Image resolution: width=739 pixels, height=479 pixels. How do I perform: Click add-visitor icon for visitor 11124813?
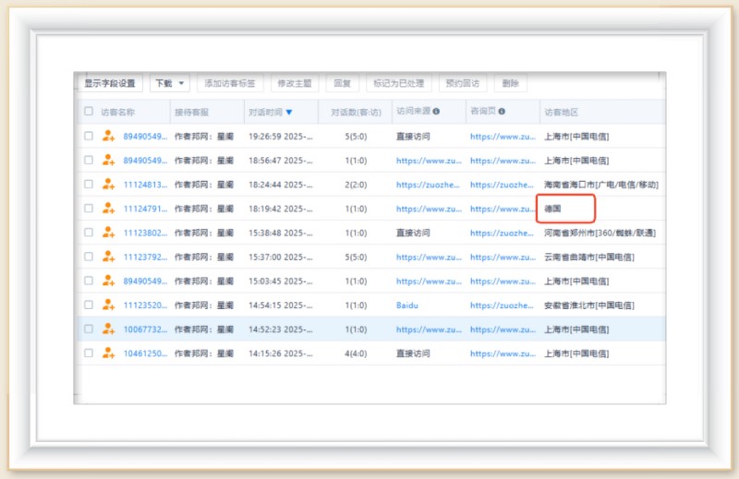coord(109,185)
